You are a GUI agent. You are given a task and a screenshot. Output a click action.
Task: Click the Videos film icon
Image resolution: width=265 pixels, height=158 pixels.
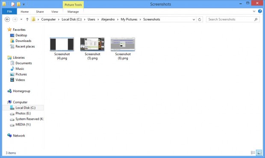pyautogui.click(x=12, y=80)
